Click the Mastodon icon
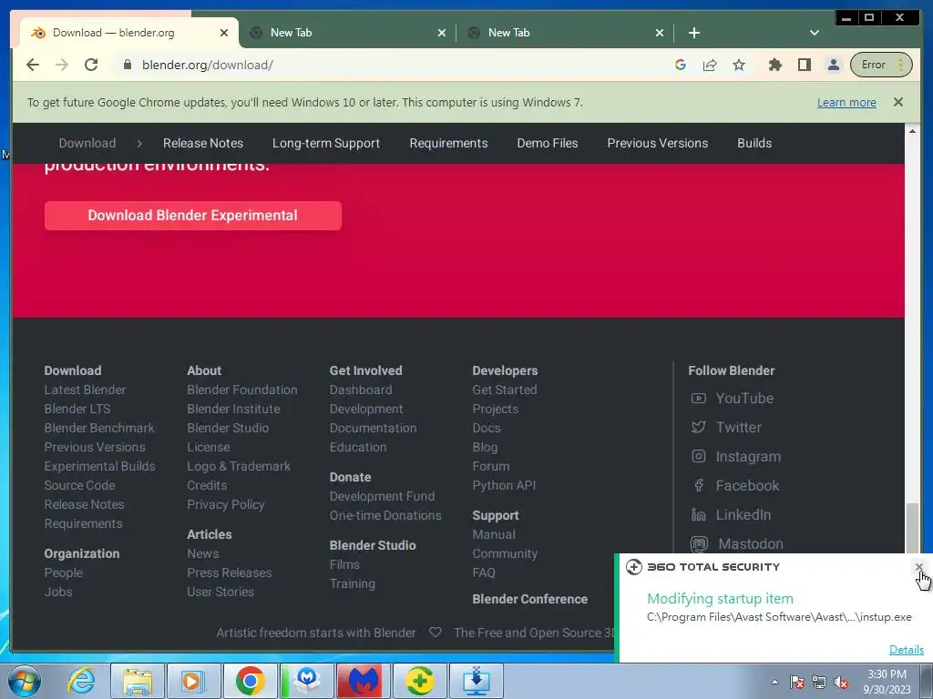Viewport: 933px width, 699px height. (x=699, y=544)
